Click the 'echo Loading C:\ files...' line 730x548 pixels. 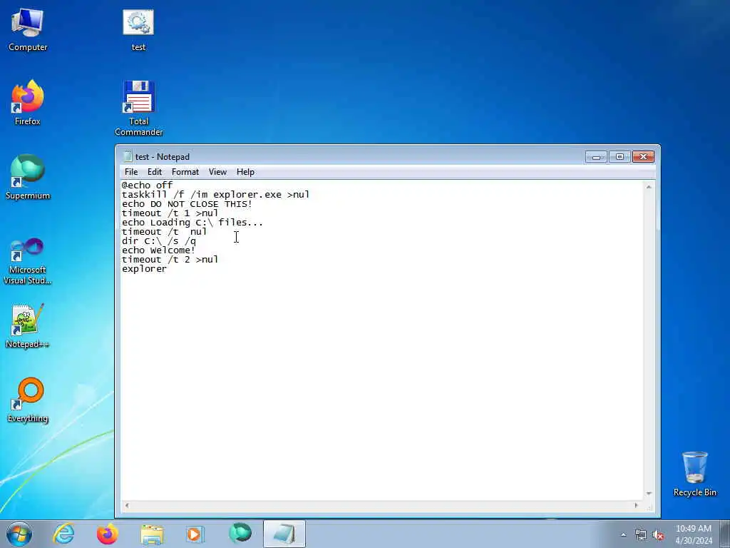coord(192,223)
